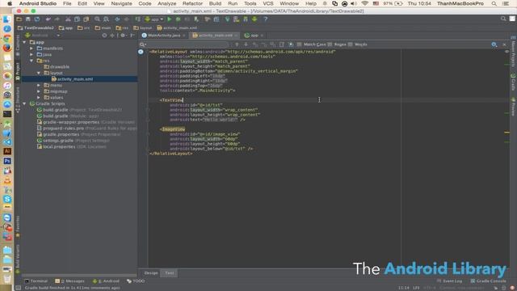
Task: Click the Copy icon in the toolbar
Action: coord(77,19)
